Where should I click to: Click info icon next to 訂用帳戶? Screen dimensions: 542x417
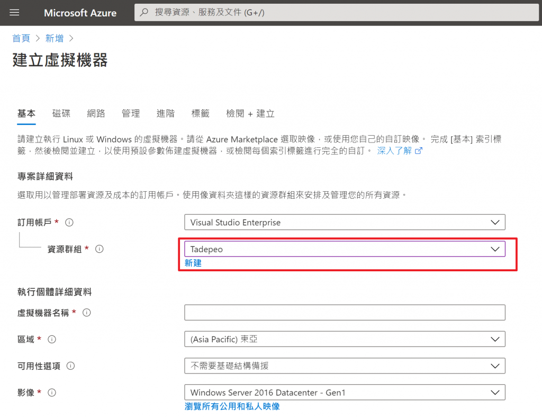coord(69,223)
